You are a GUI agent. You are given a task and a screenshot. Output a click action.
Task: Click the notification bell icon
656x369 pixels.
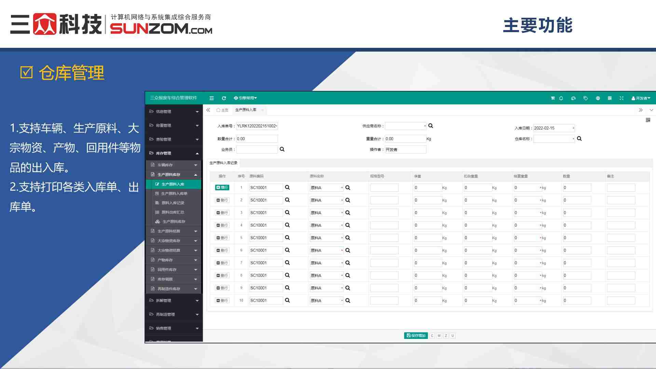(561, 98)
